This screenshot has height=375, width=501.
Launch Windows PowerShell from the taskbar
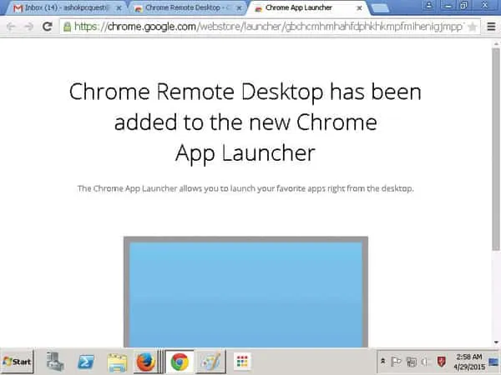pyautogui.click(x=86, y=362)
